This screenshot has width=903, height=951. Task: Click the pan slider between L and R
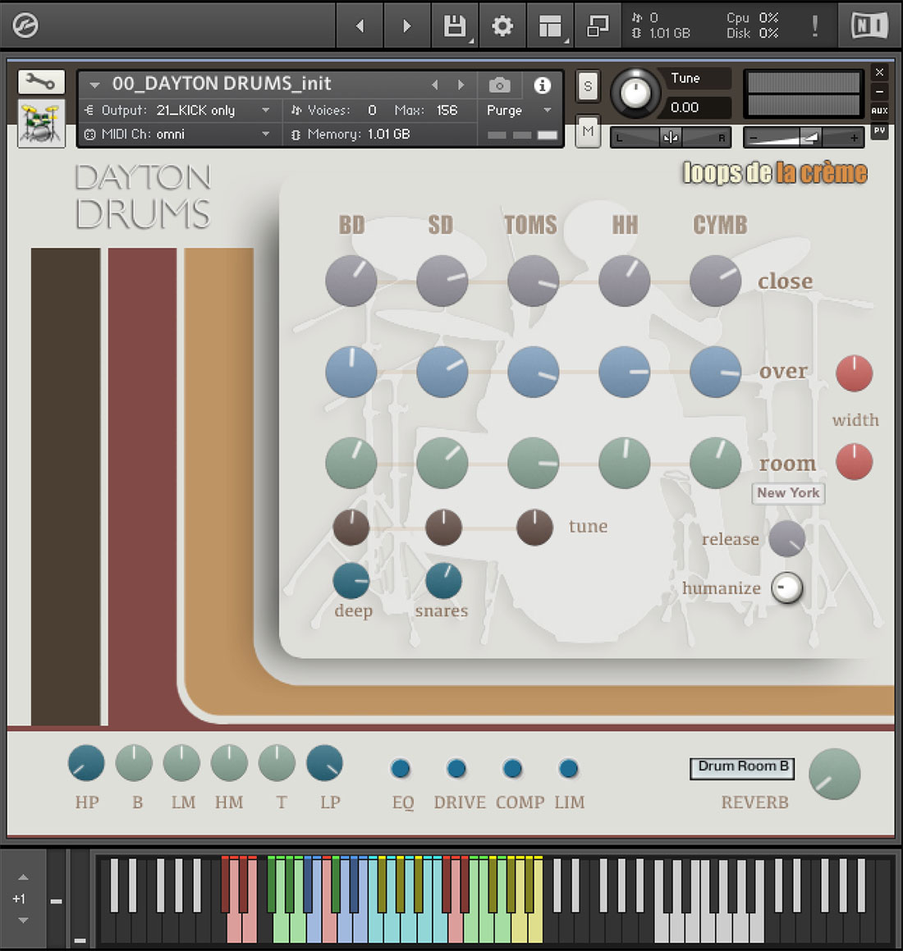click(x=670, y=138)
